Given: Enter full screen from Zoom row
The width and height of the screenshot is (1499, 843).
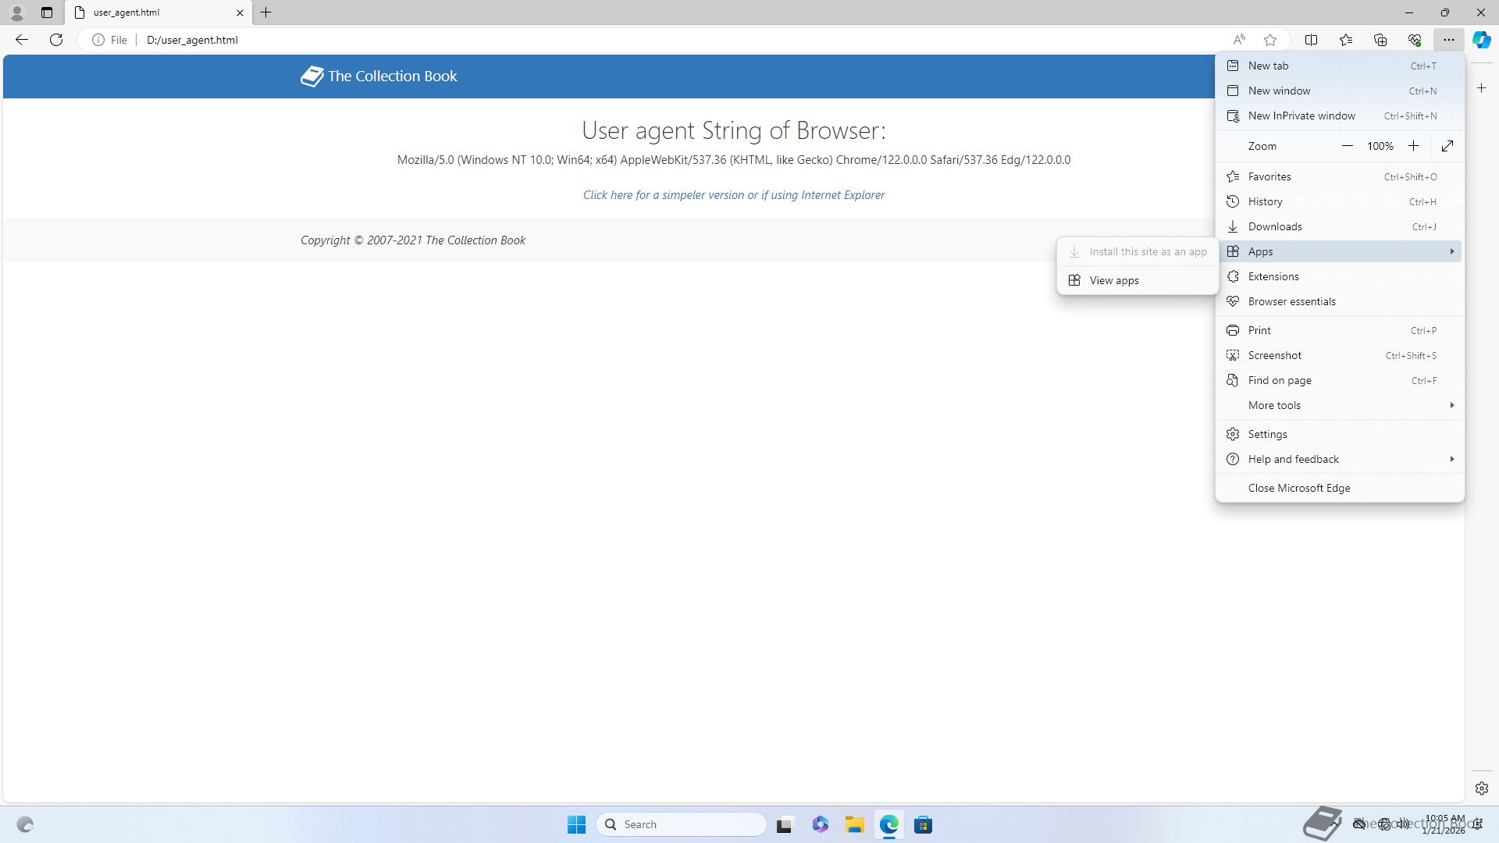Looking at the screenshot, I should click(x=1447, y=146).
